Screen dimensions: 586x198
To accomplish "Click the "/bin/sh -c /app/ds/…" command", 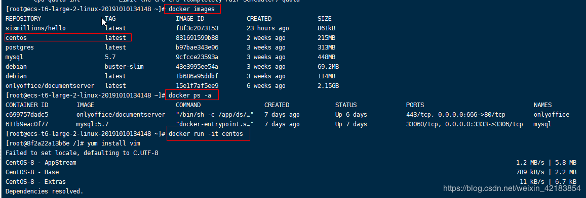I will [x=215, y=115].
